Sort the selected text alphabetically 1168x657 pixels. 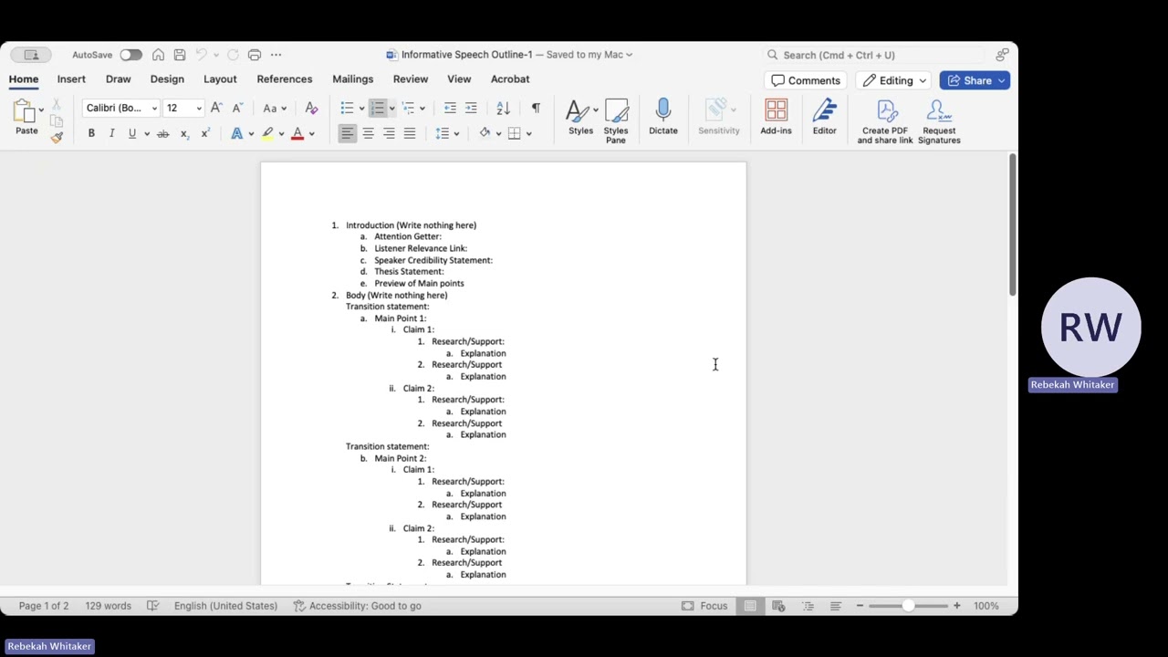[x=503, y=108]
